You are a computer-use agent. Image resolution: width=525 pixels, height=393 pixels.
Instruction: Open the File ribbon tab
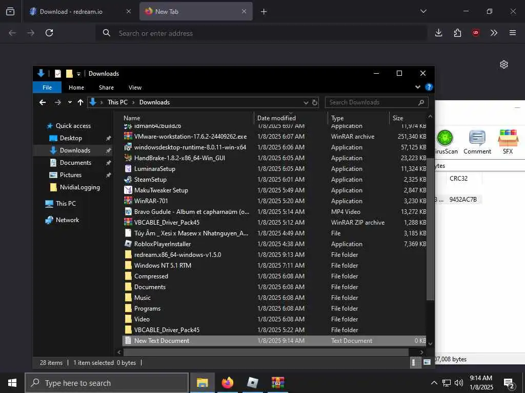(x=47, y=87)
